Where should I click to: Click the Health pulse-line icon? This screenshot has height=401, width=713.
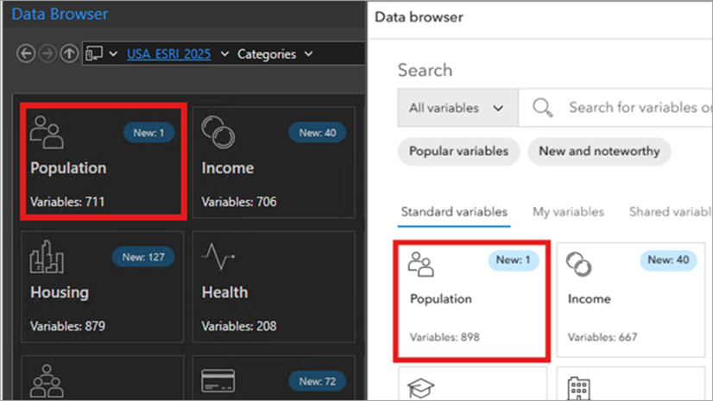[218, 257]
